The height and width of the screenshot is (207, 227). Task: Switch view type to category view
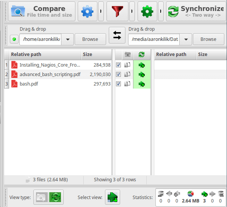[42, 197]
